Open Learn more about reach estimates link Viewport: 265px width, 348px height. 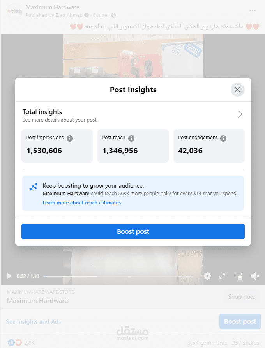pos(81,203)
